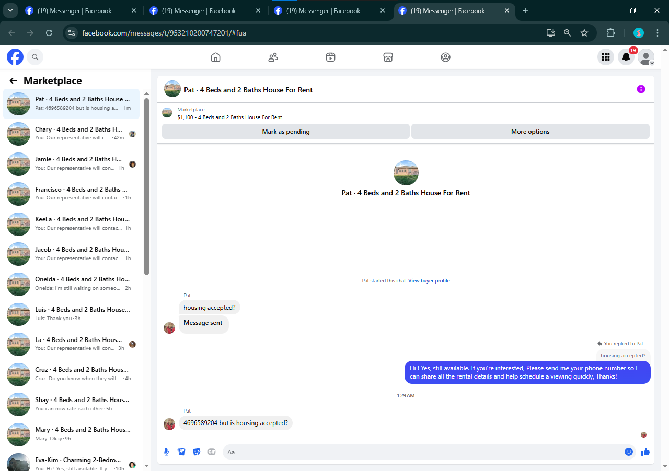This screenshot has width=669, height=471.
Task: Open View buyer profile link
Action: click(x=429, y=281)
